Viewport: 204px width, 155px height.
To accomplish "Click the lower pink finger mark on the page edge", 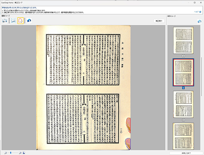I will [128, 144].
